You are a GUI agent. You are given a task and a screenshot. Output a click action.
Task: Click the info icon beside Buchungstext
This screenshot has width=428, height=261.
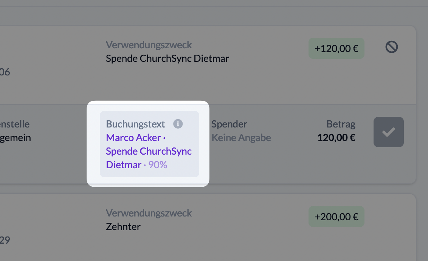(x=178, y=124)
